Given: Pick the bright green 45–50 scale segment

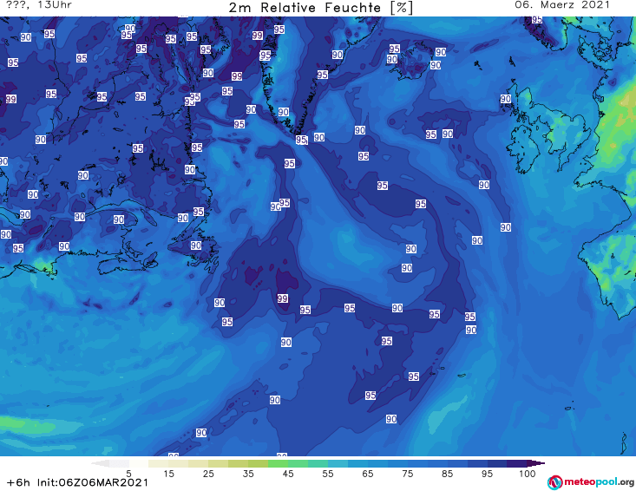Looking at the screenshot, I should point(298,463).
